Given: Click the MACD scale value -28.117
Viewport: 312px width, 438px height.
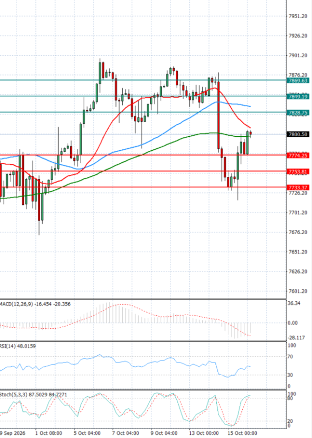Looking at the screenshot, I should [x=296, y=338].
